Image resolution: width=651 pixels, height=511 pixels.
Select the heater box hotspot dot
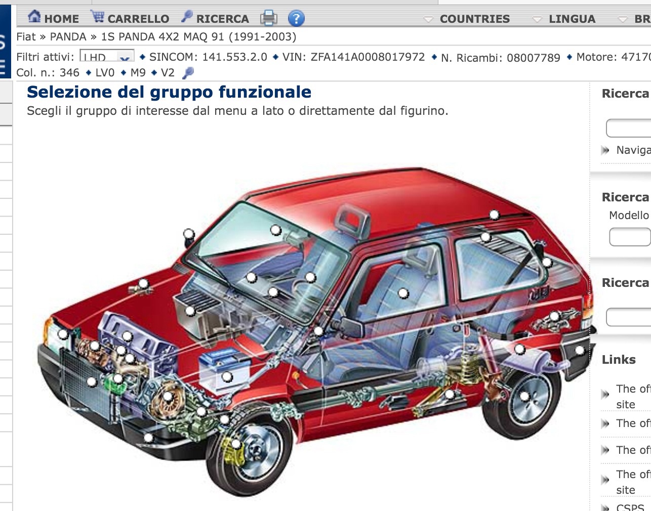pyautogui.click(x=190, y=311)
